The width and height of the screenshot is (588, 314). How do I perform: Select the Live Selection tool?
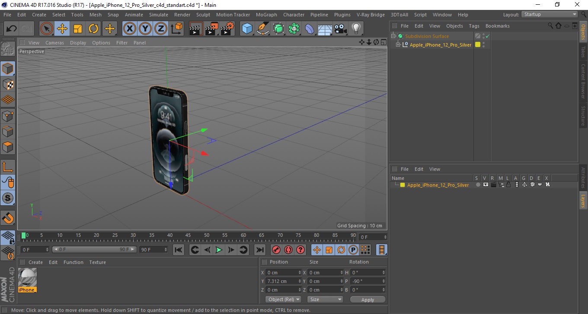47,29
